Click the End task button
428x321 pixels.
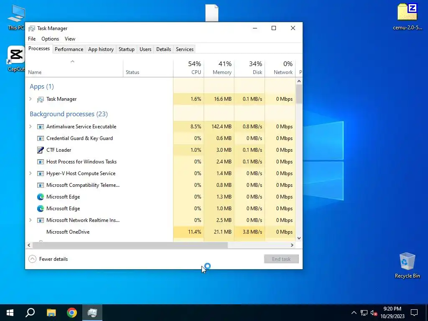click(281, 259)
